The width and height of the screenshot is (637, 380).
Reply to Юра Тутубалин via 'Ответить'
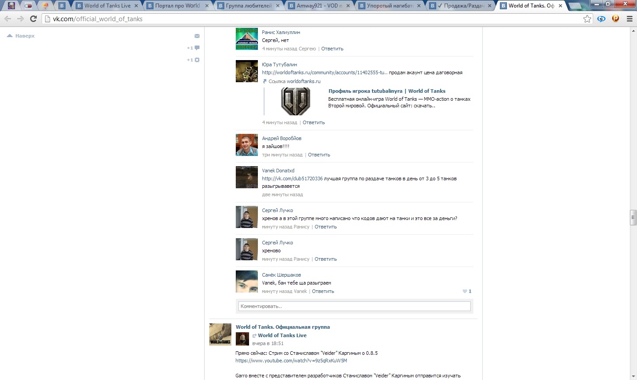pos(314,122)
